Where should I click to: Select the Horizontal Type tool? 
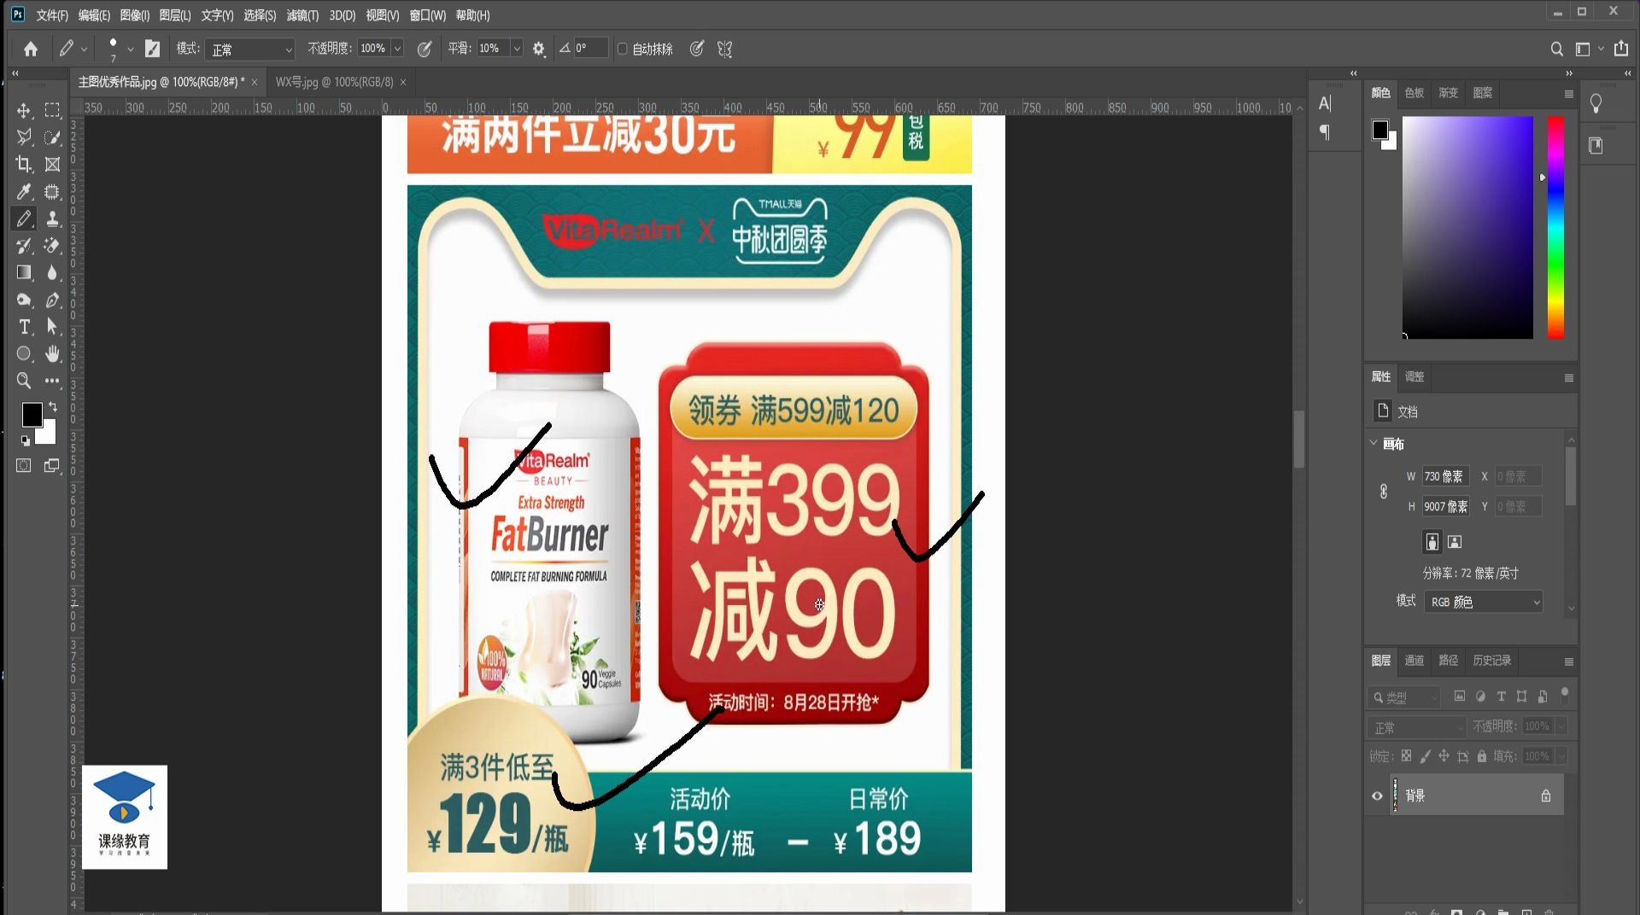(x=23, y=327)
